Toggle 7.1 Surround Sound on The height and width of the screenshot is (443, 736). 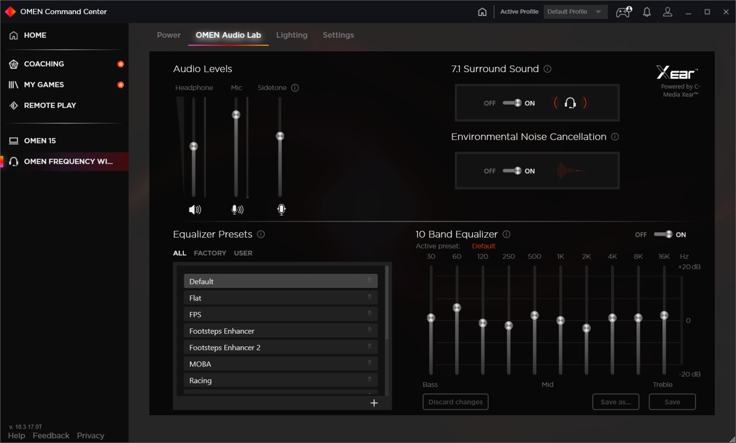512,102
